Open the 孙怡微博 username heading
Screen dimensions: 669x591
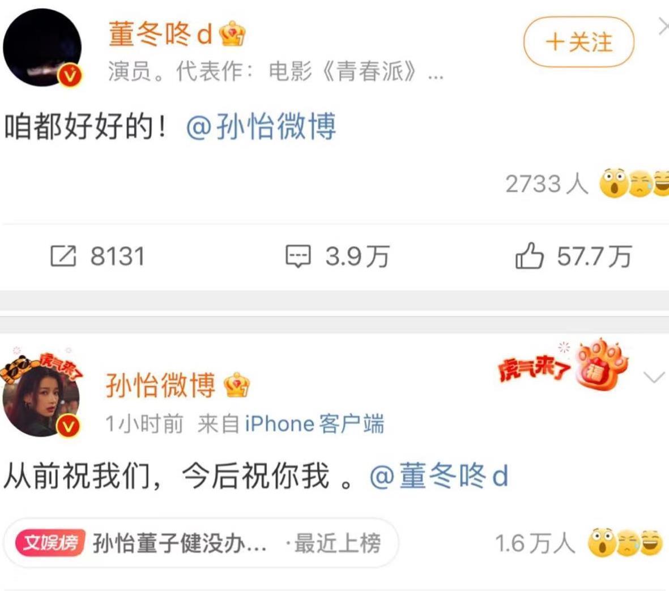coord(160,385)
